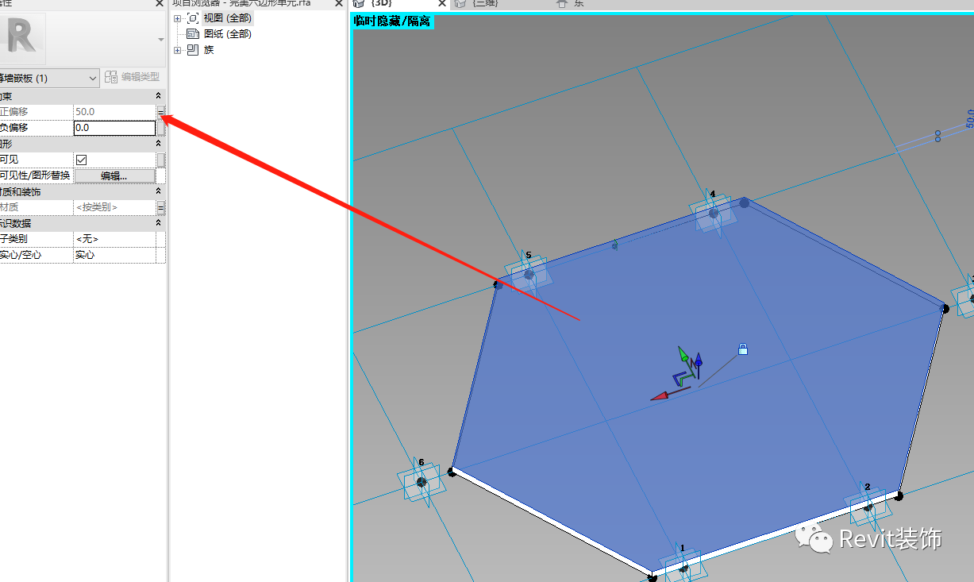
Task: Click the sheets (图纸) icon in project browser
Action: [x=192, y=34]
